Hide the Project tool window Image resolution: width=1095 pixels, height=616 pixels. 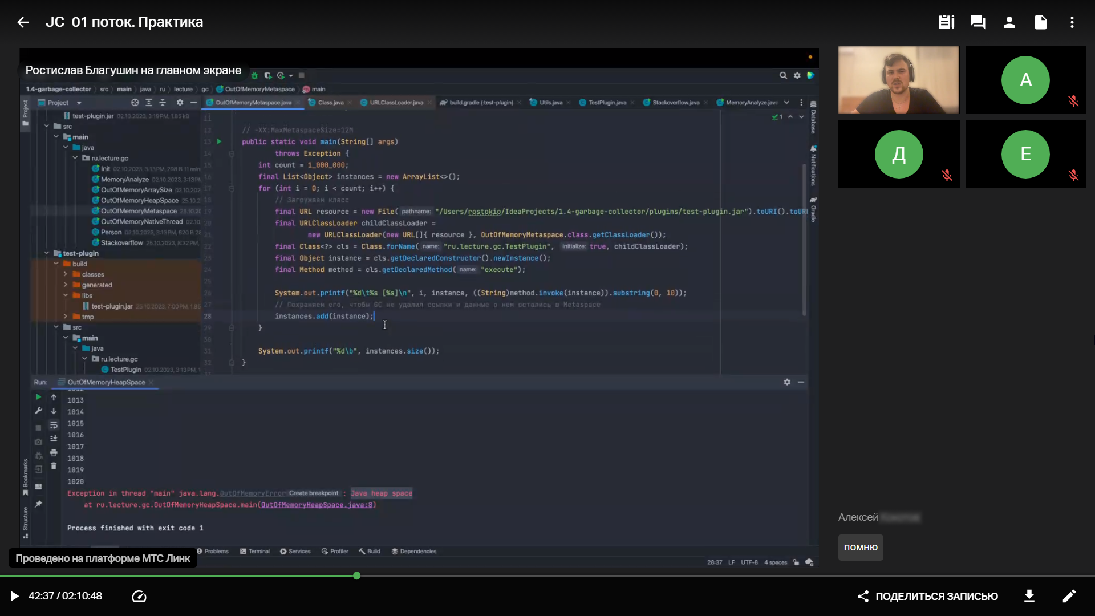coord(194,103)
